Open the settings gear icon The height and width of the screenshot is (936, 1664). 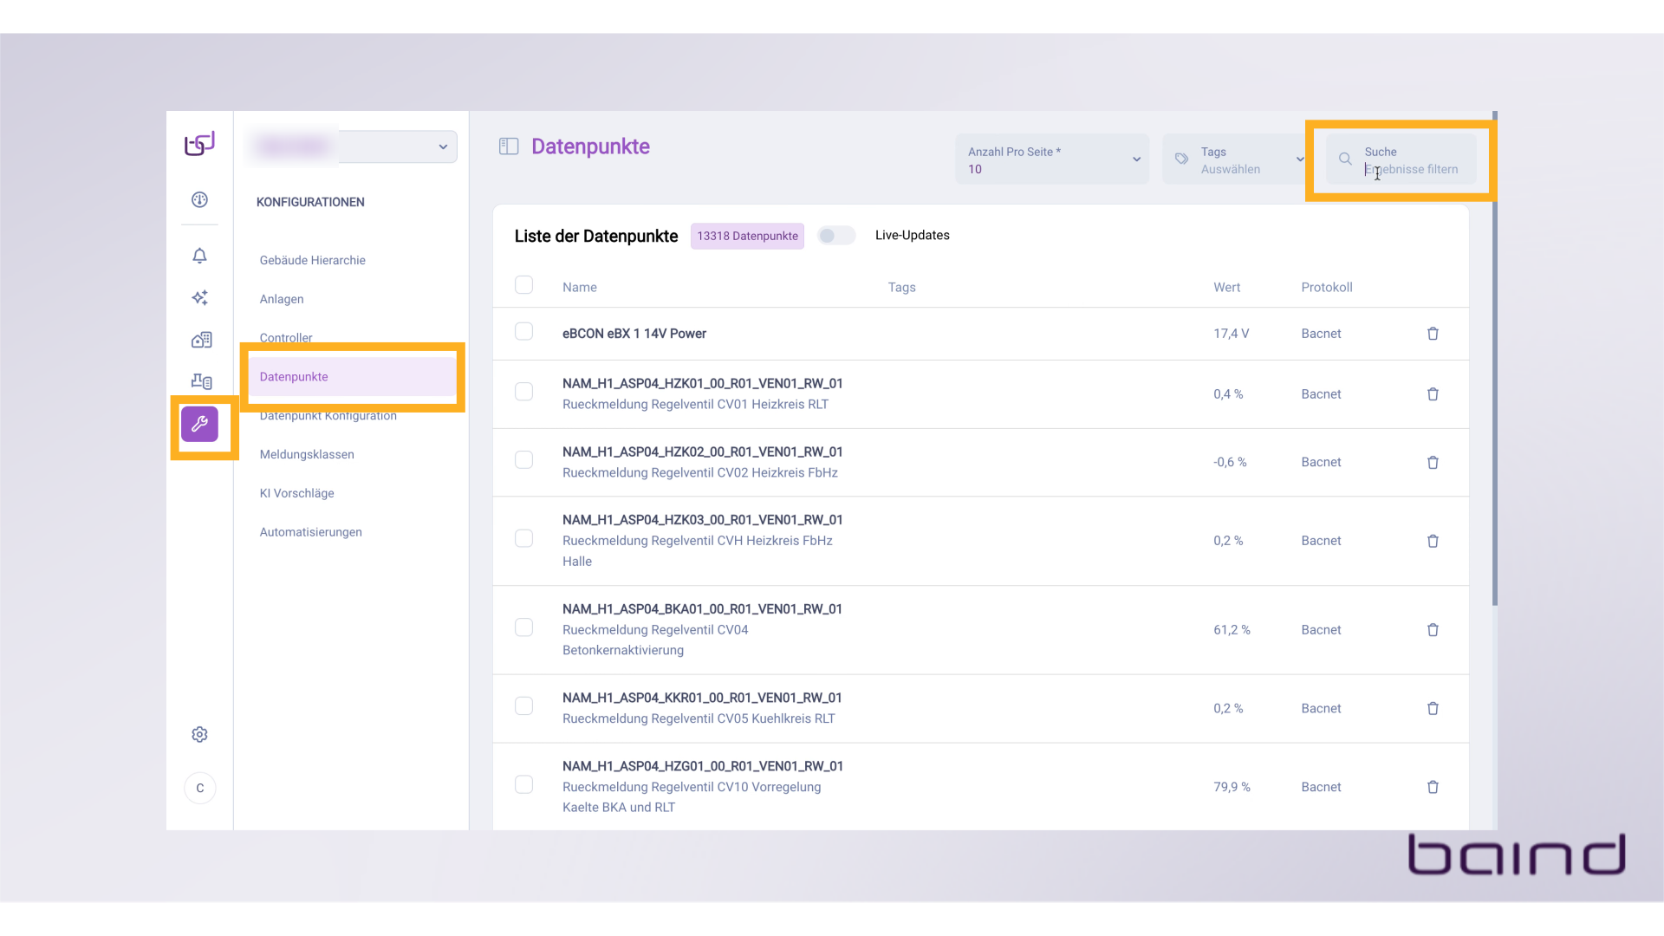(199, 734)
